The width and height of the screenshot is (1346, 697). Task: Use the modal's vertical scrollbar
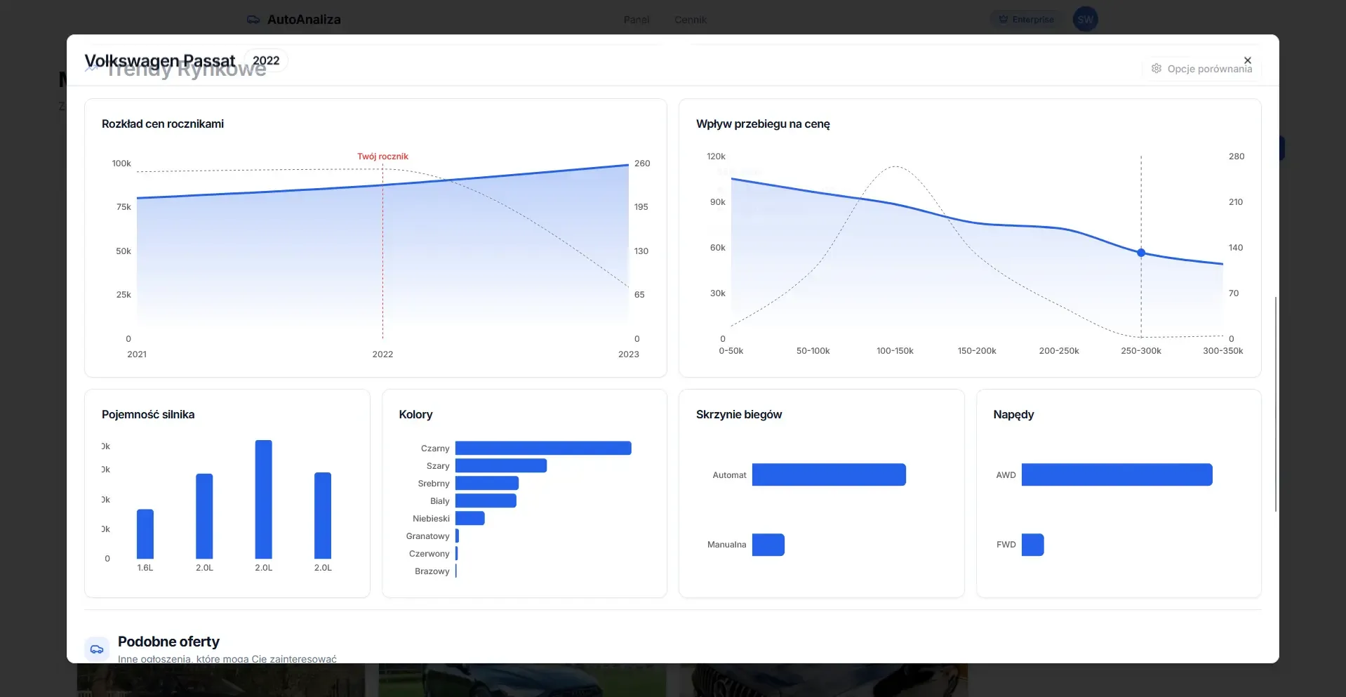click(x=1275, y=404)
